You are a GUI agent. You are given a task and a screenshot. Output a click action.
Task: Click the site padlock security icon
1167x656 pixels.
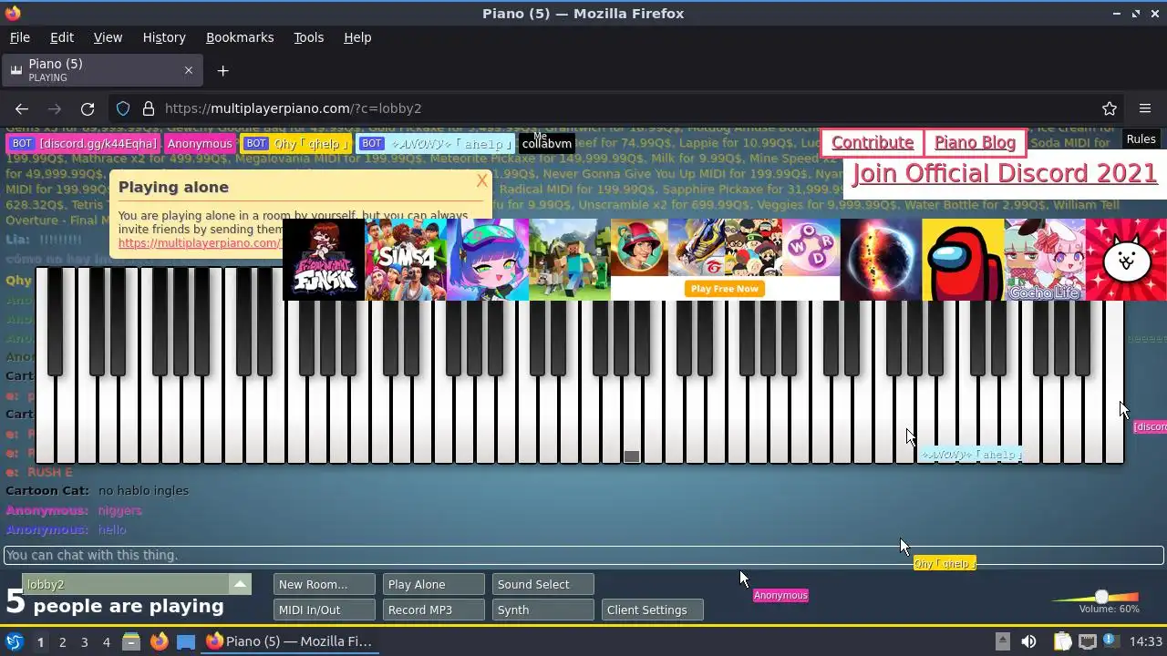click(148, 108)
